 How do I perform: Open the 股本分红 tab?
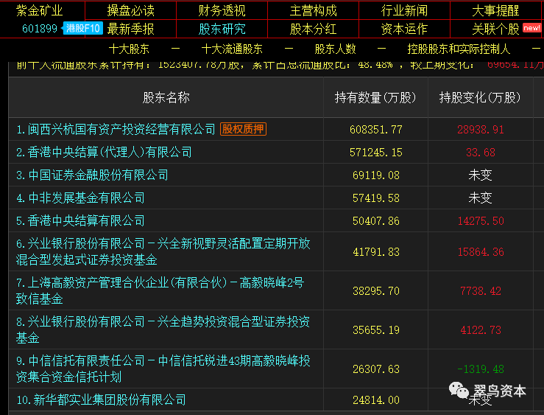point(314,29)
